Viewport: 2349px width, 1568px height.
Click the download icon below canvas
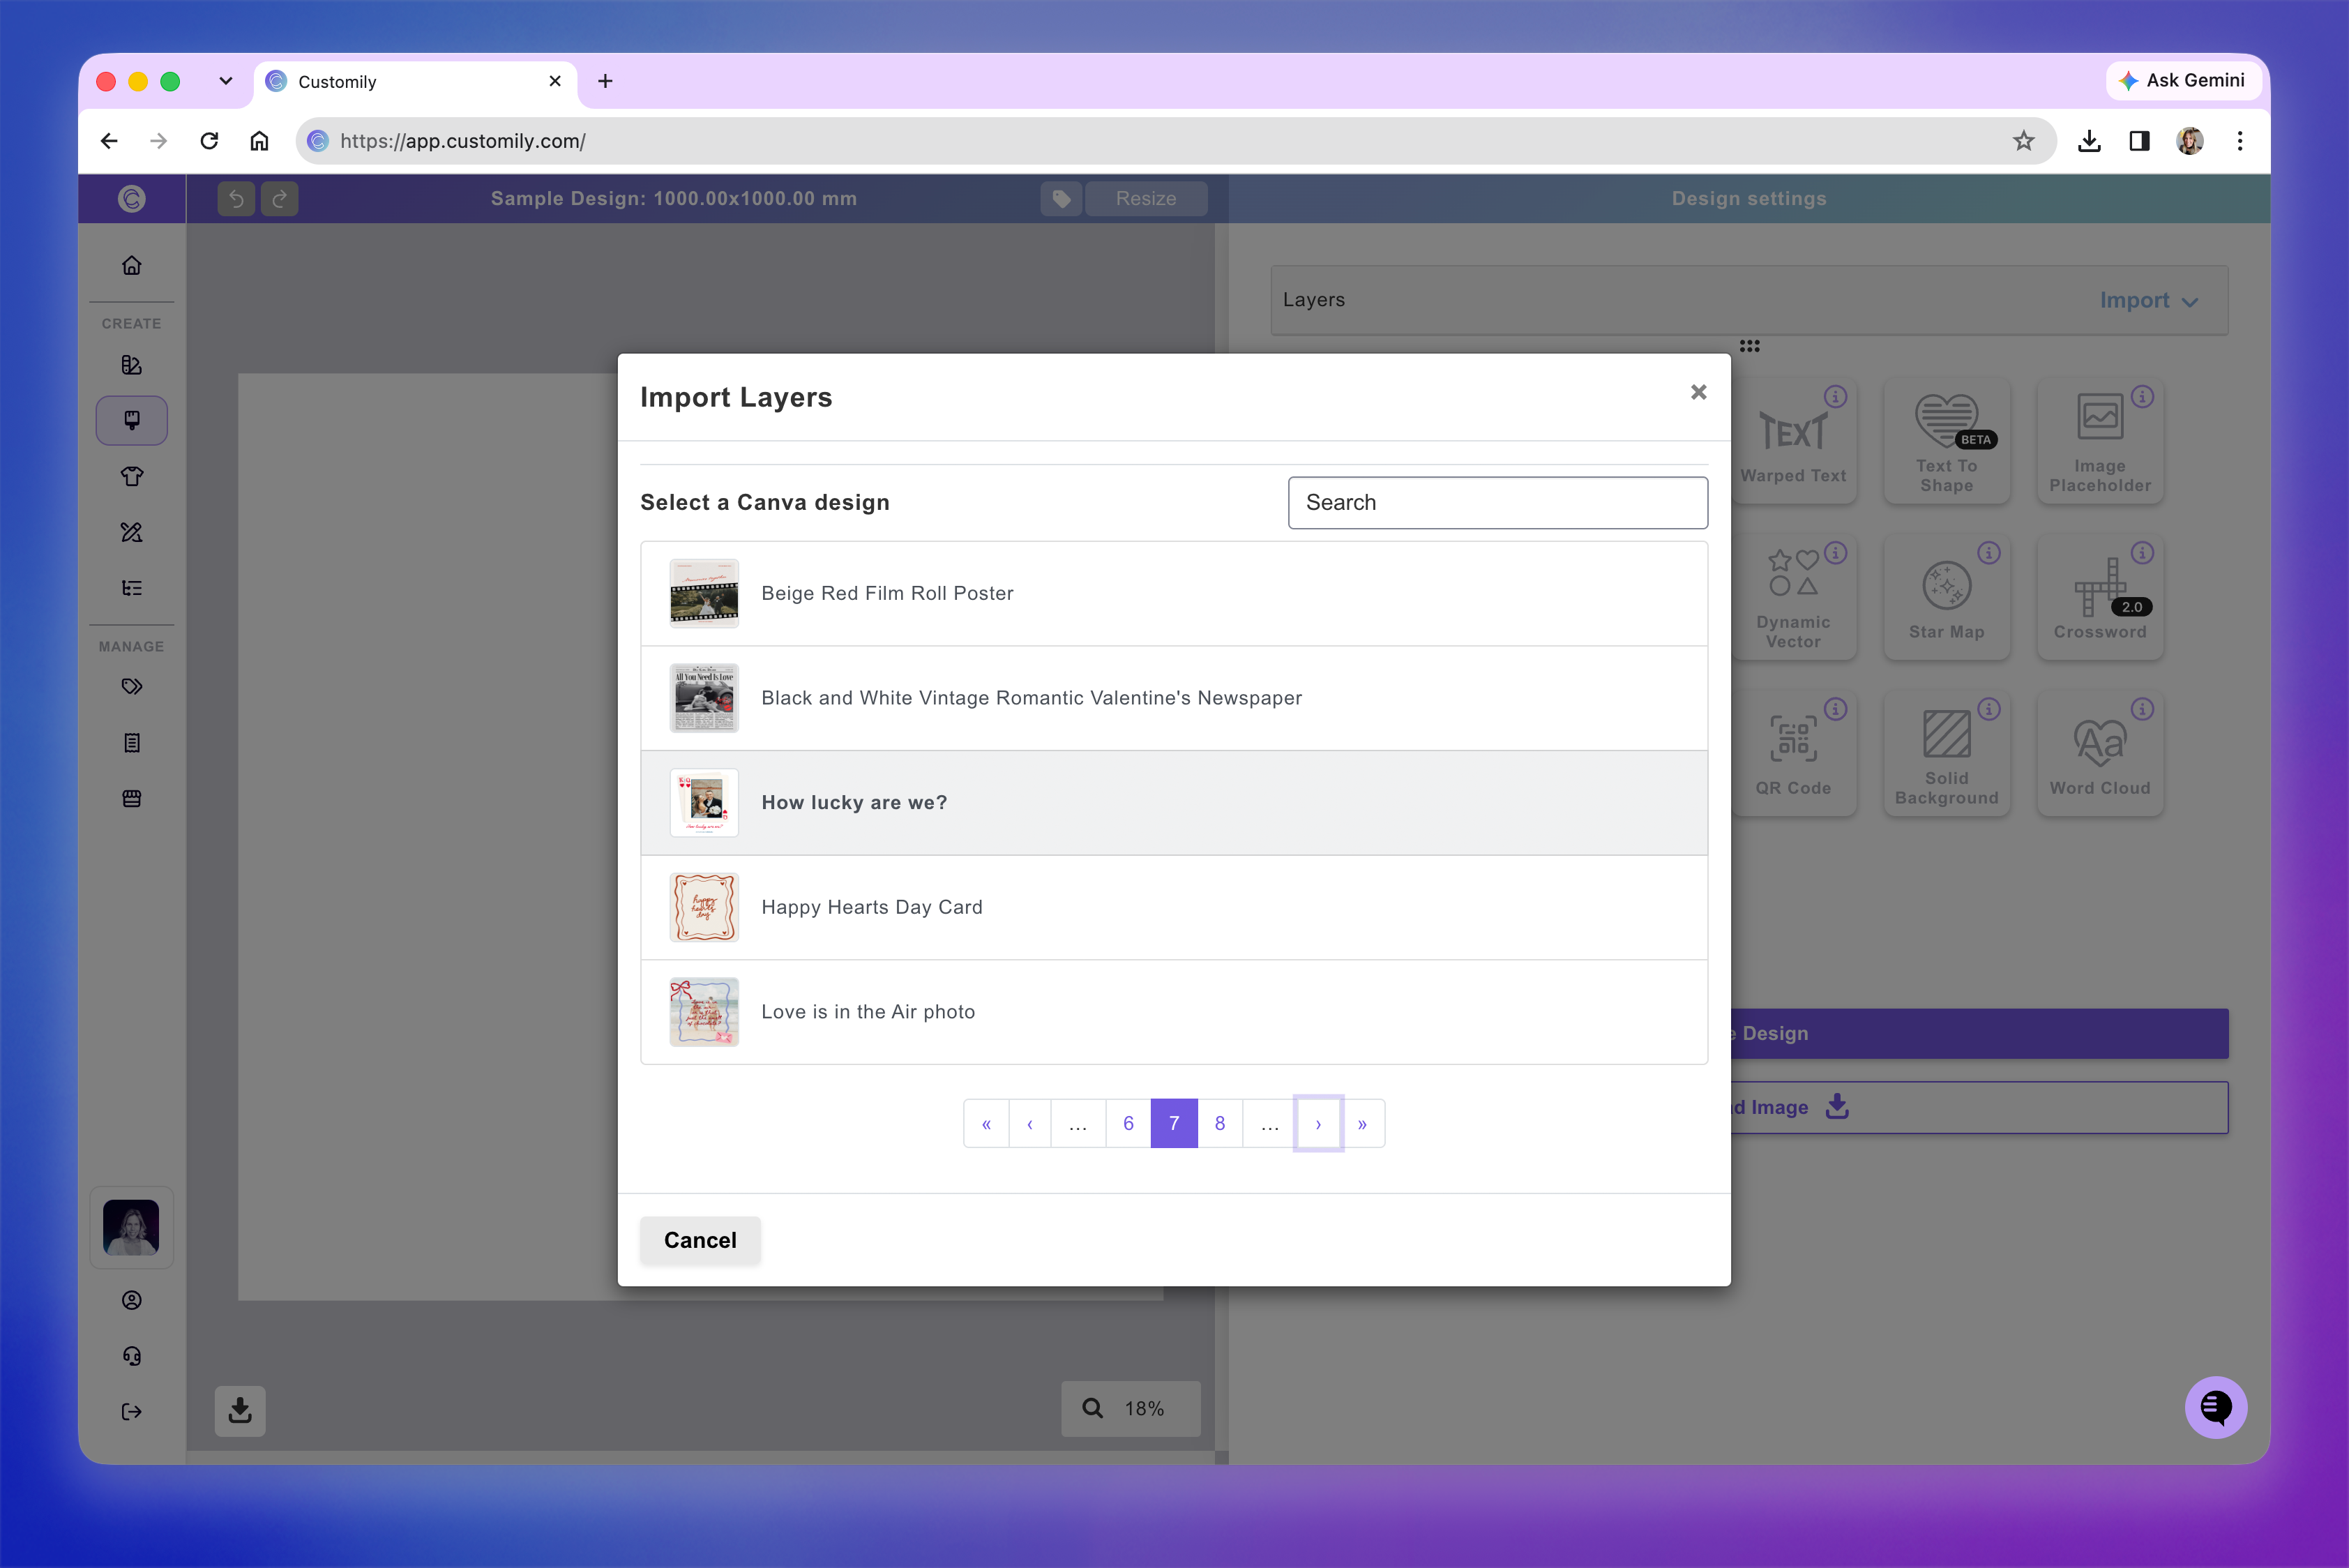click(x=240, y=1411)
